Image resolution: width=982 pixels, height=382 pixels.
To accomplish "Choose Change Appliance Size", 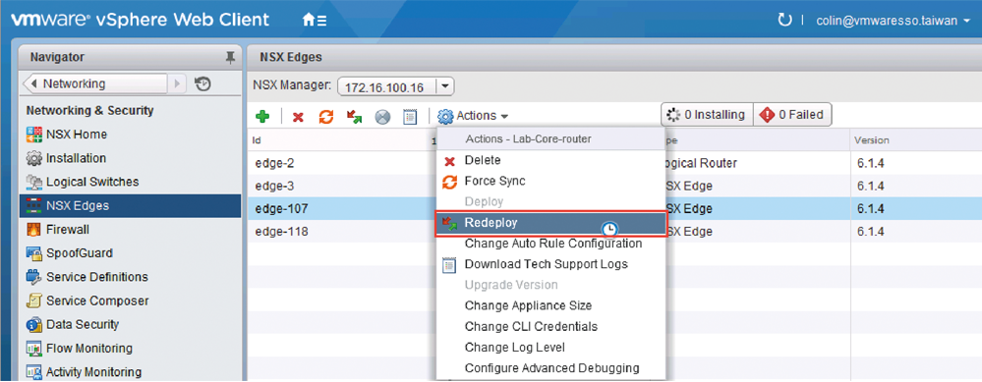I will coord(528,305).
